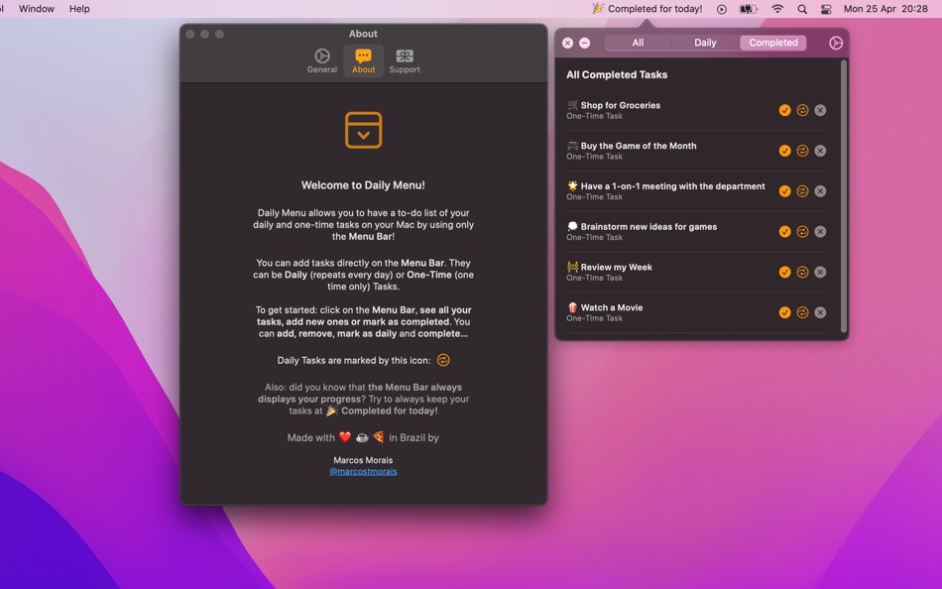The image size is (942, 589).
Task: Open Control Center in menu bar
Action: (826, 9)
